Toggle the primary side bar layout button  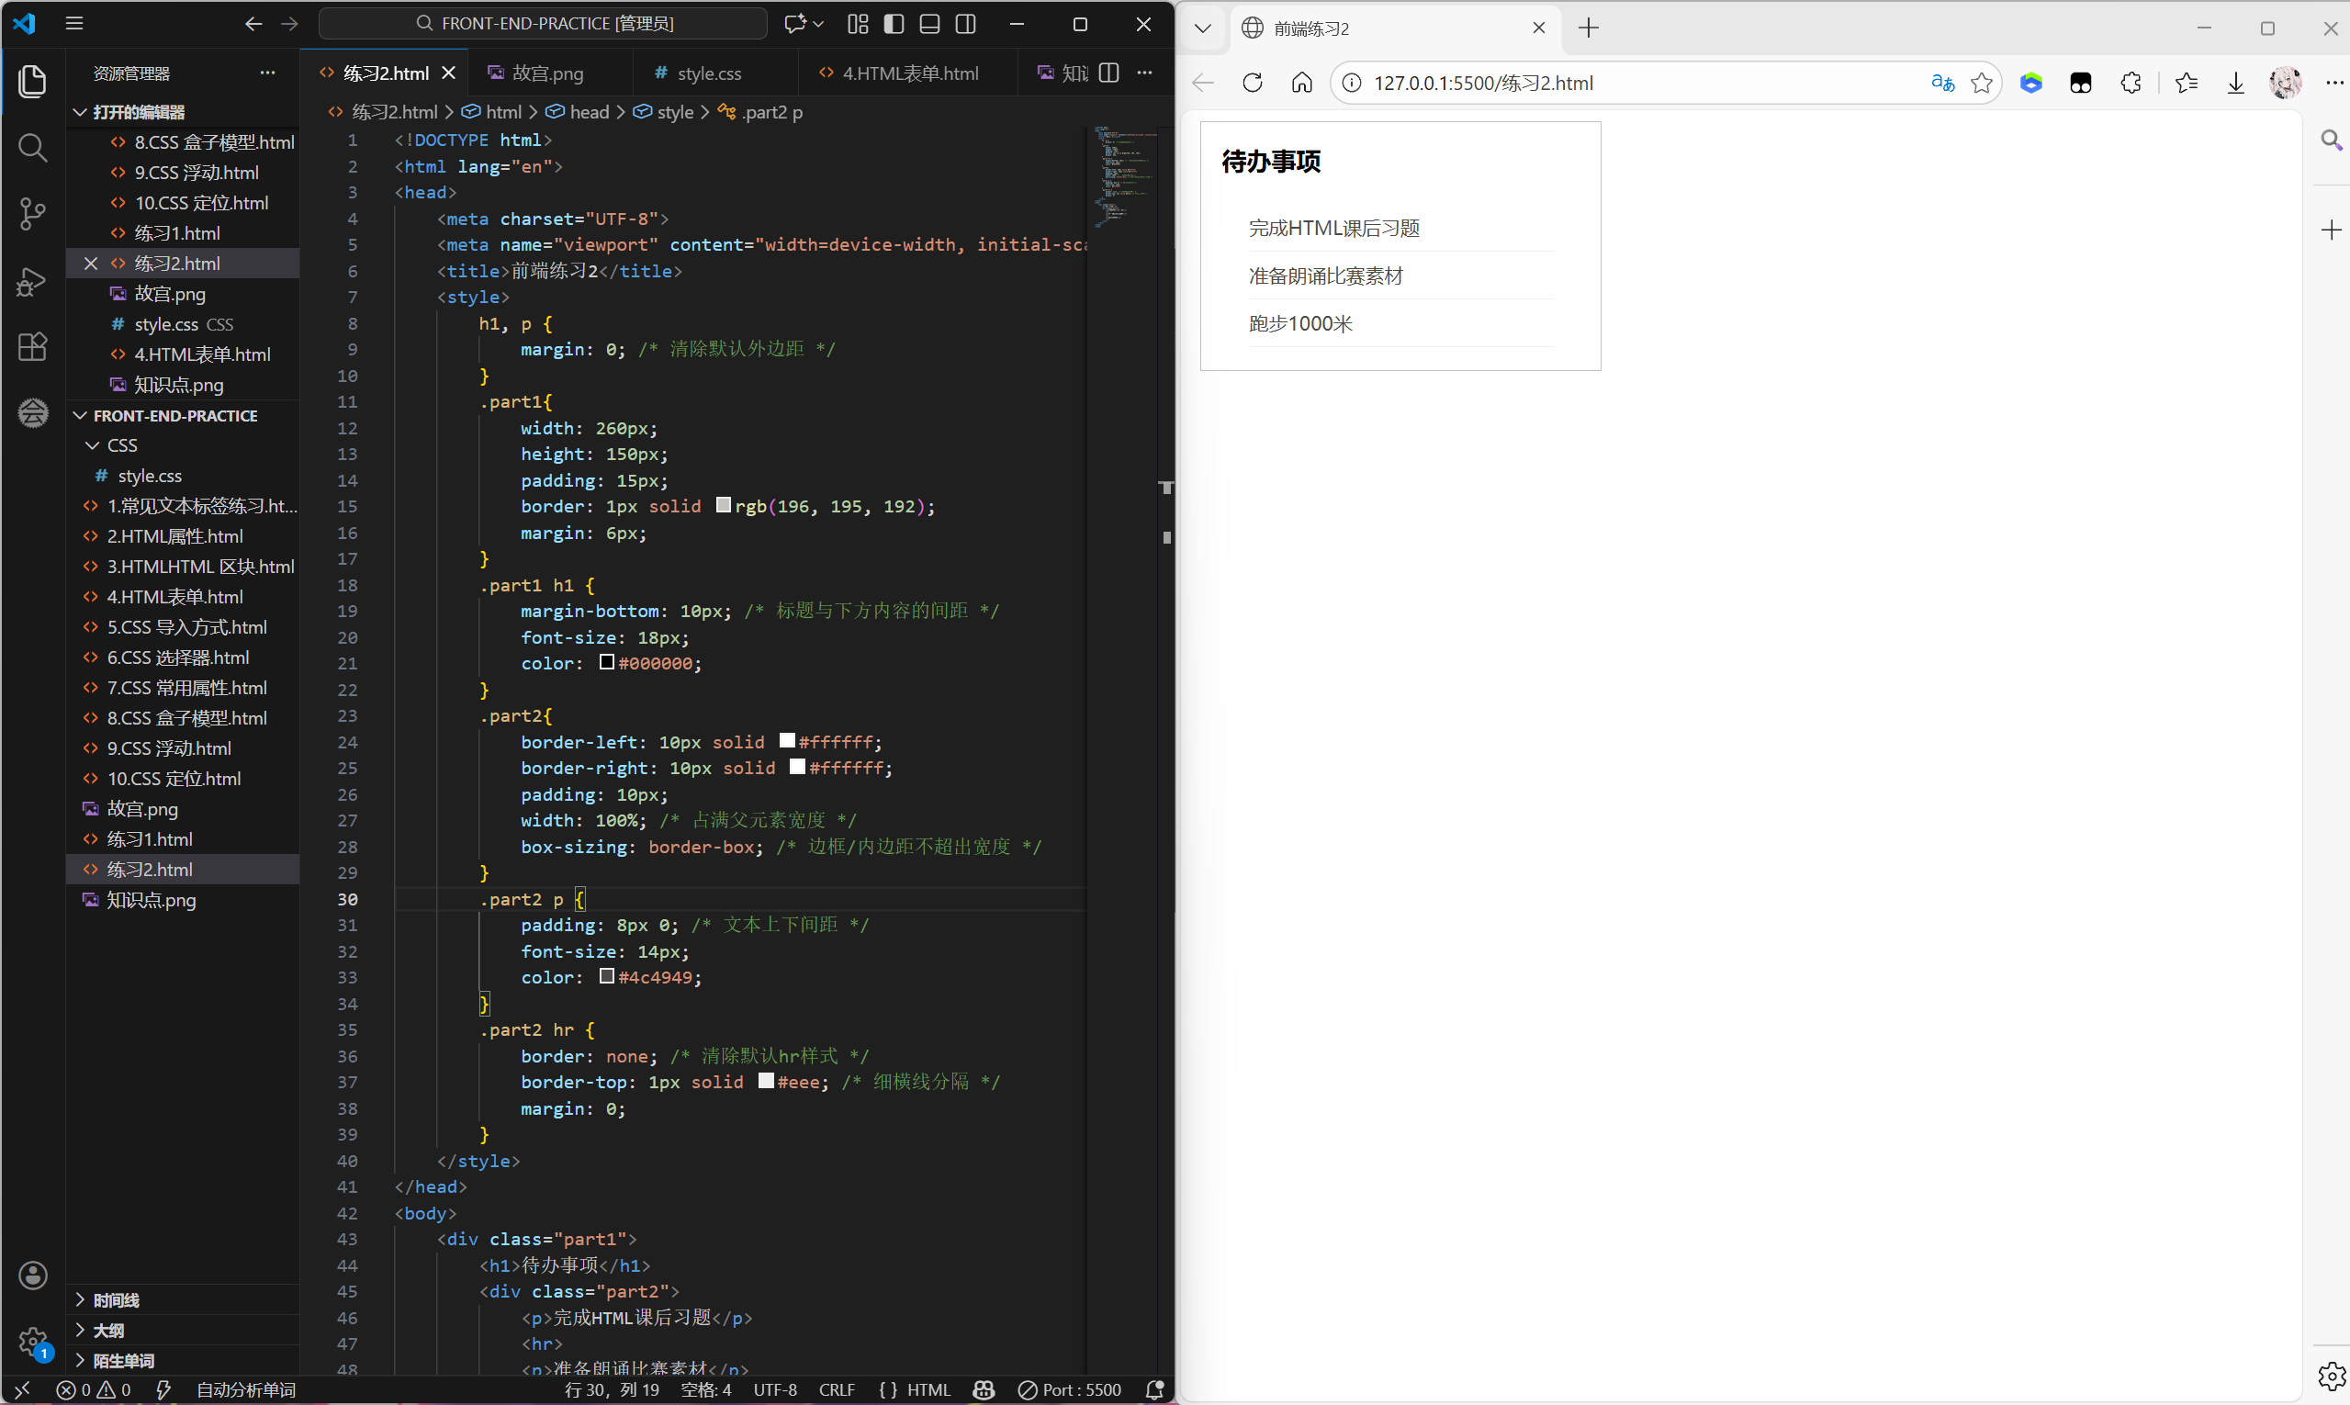893,24
